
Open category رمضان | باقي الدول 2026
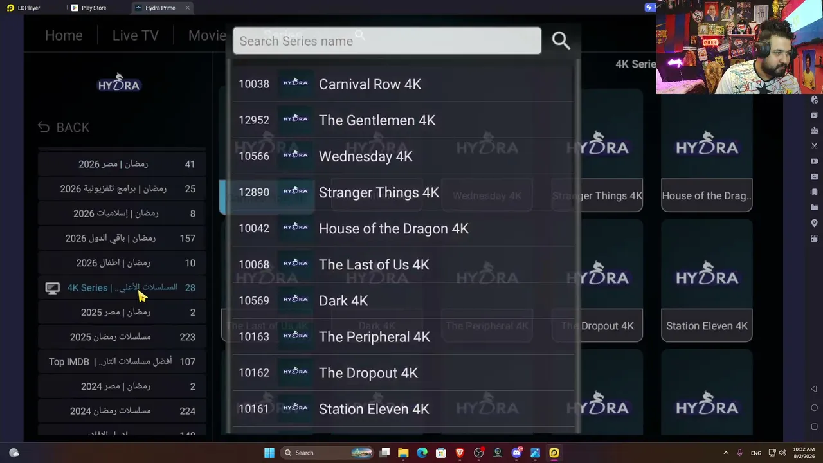click(x=122, y=238)
